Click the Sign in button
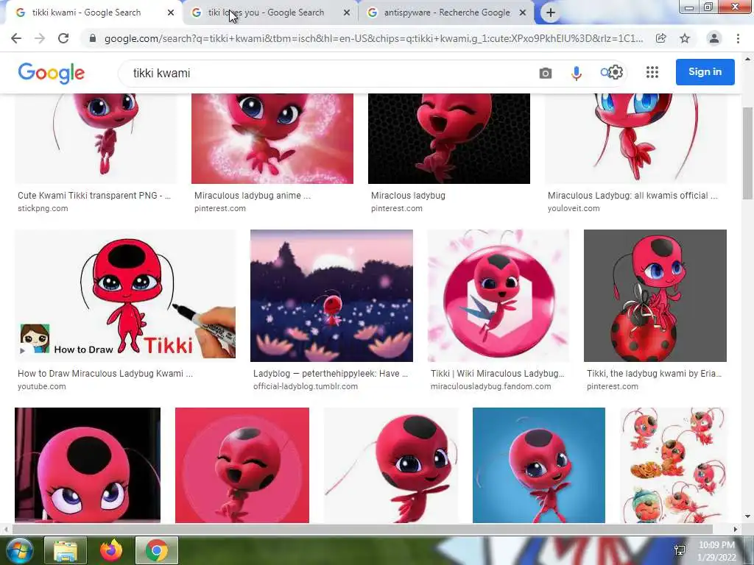754x565 pixels. [x=705, y=72]
